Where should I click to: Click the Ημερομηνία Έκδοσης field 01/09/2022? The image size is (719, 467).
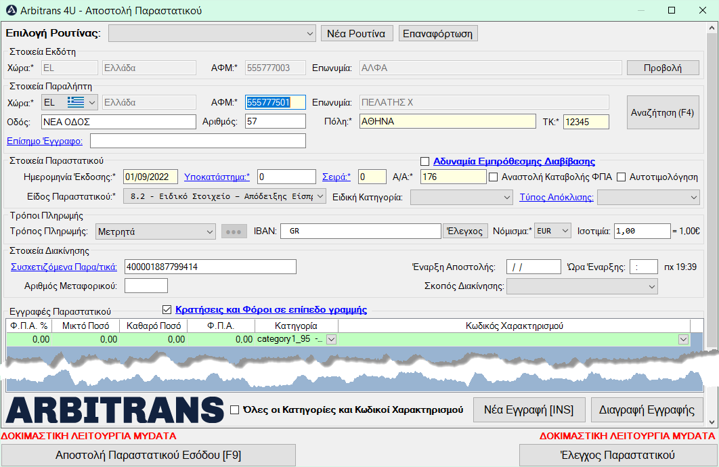(x=152, y=177)
